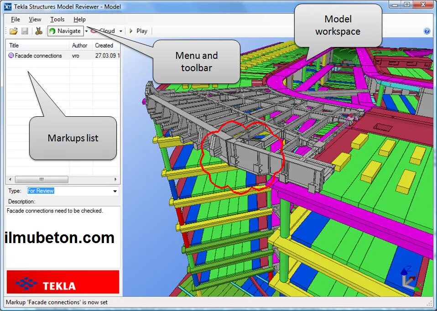Sort markups by Created column
This screenshot has width=437, height=311.
pos(106,46)
